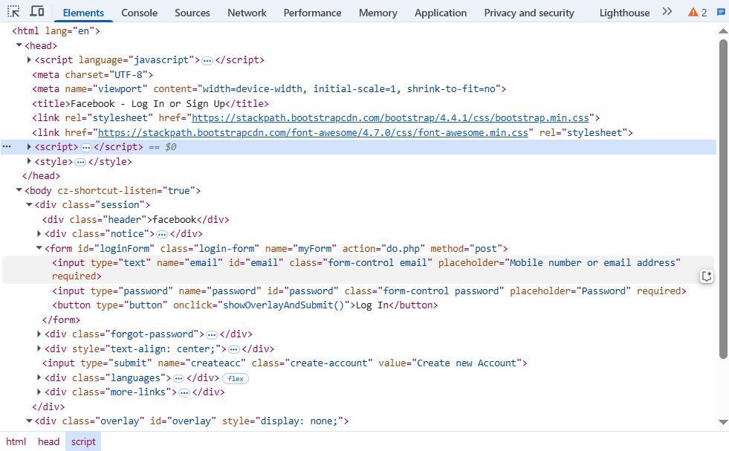This screenshot has width=729, height=451.
Task: Select the title Facebook Log In row
Action: point(150,104)
